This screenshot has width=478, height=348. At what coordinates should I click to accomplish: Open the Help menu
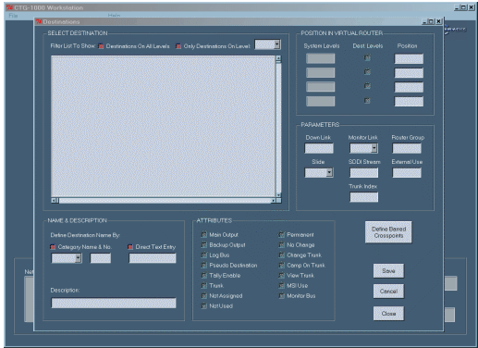114,15
